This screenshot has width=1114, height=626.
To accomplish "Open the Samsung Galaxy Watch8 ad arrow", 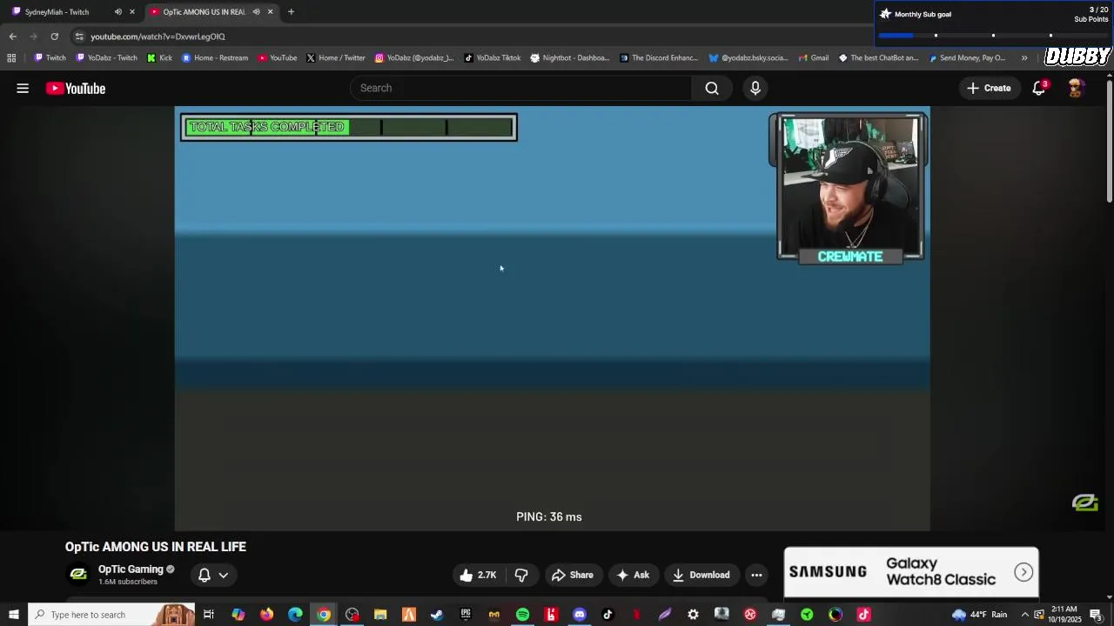I will click(x=1023, y=572).
